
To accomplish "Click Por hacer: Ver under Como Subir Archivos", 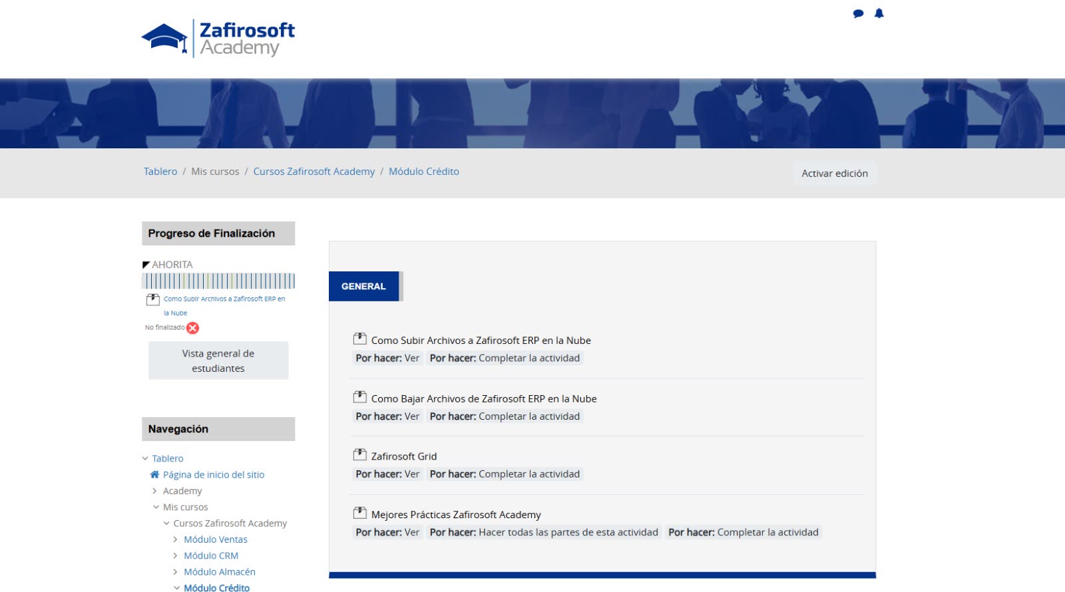I will point(387,358).
